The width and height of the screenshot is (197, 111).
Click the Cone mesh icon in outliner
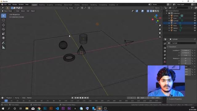click(180, 18)
